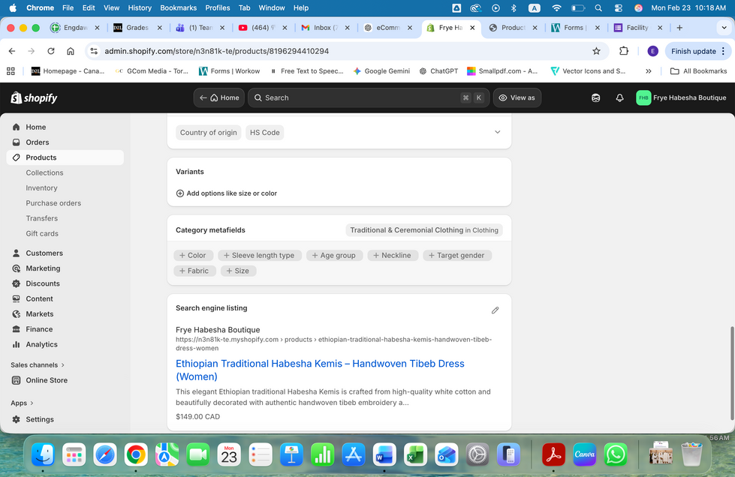Click the Orders inbox icon in sidebar
The image size is (735, 477).
tap(17, 142)
